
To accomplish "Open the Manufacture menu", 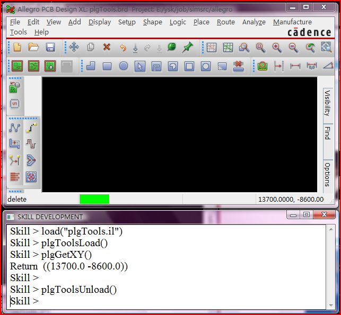I will point(292,22).
